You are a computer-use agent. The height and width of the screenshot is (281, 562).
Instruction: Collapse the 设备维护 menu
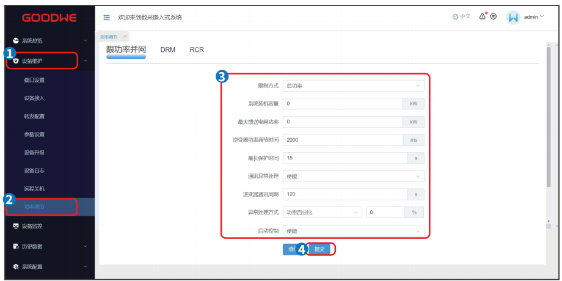click(x=86, y=61)
